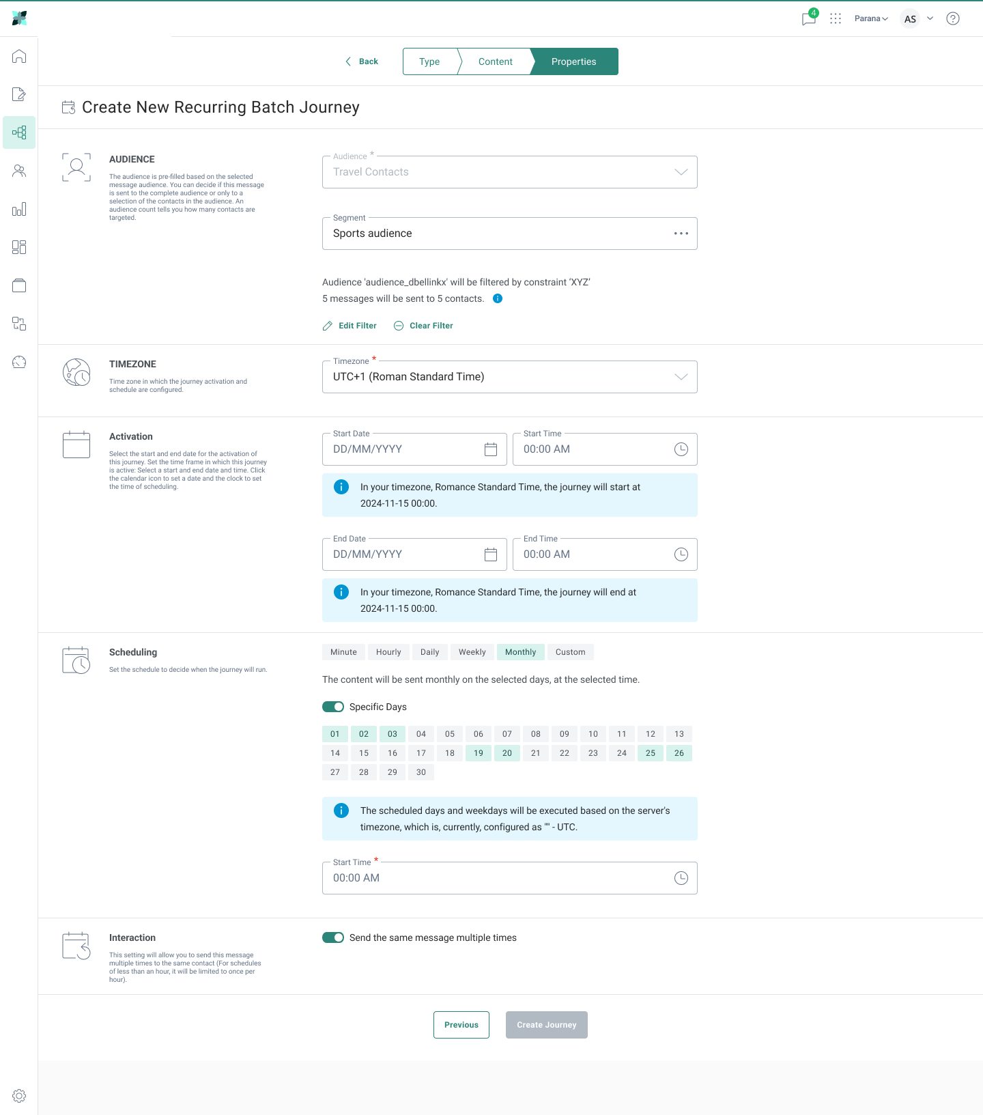This screenshot has width=983, height=1115.
Task: Open the Journeys sidebar icon
Action: point(19,132)
